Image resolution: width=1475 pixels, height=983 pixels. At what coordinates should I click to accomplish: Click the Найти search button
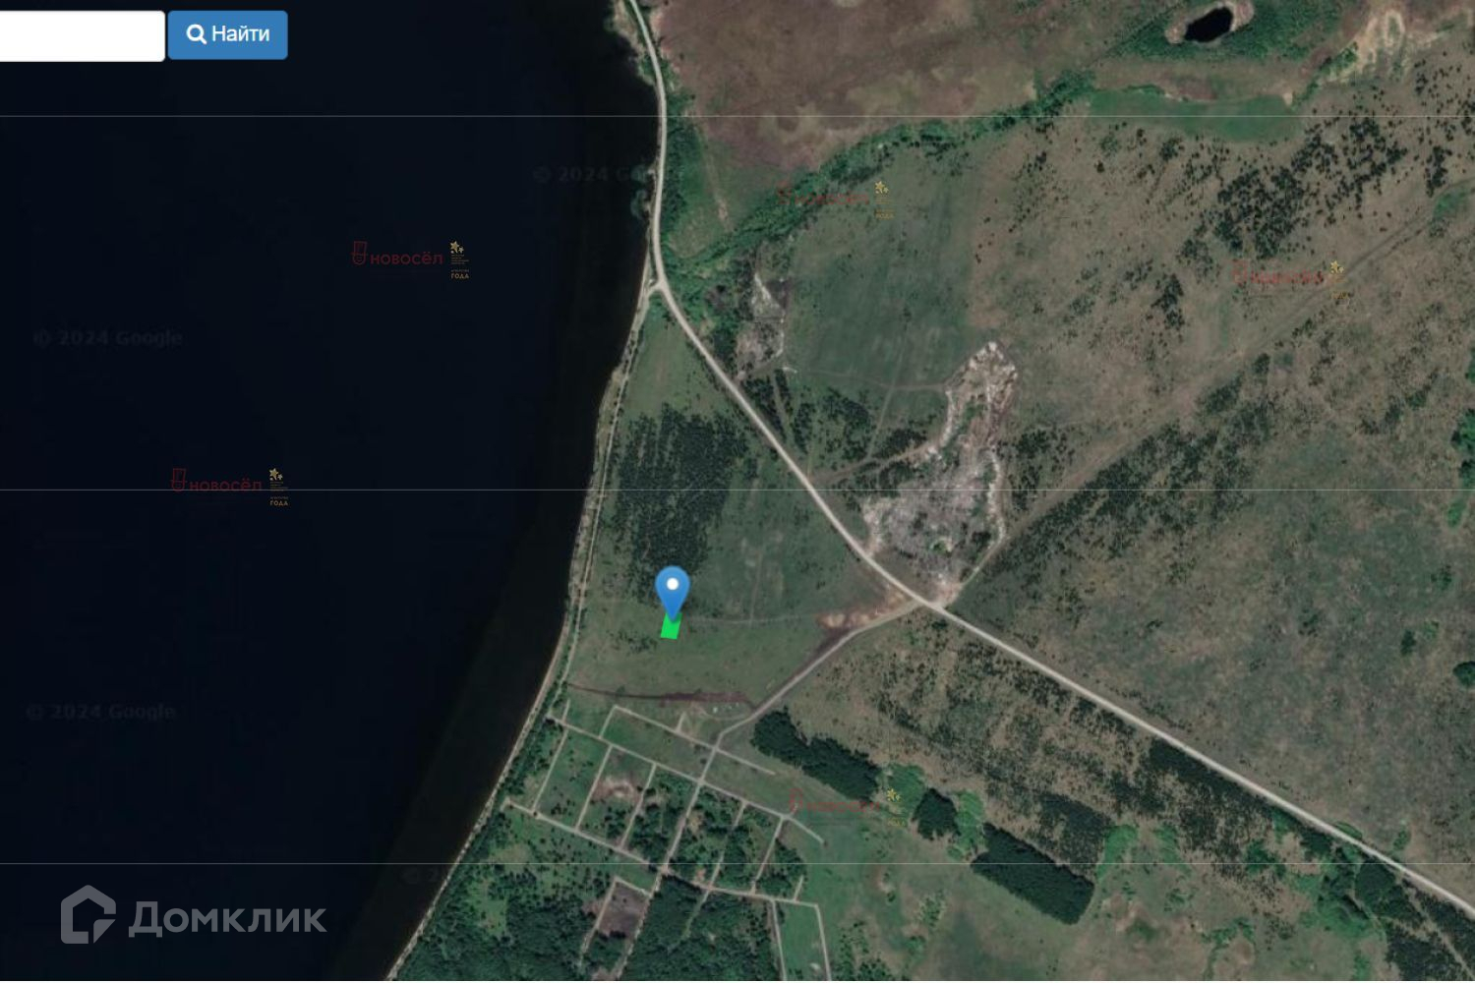[227, 35]
